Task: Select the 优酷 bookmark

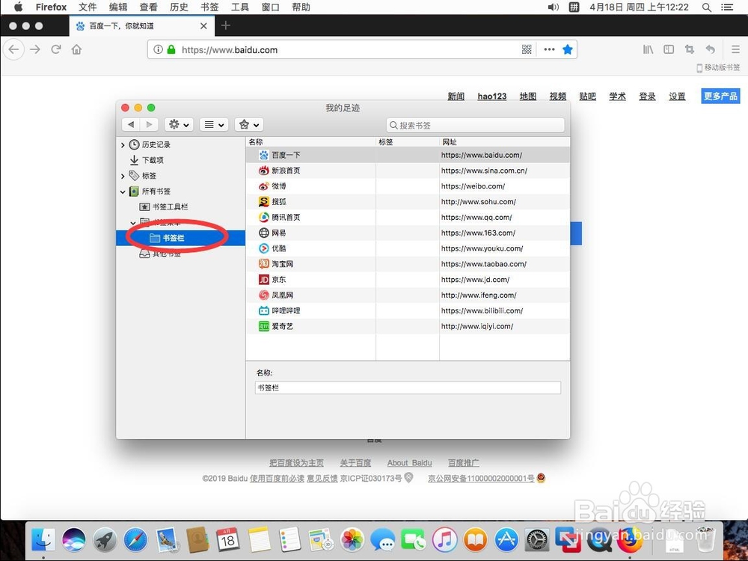Action: point(408,248)
